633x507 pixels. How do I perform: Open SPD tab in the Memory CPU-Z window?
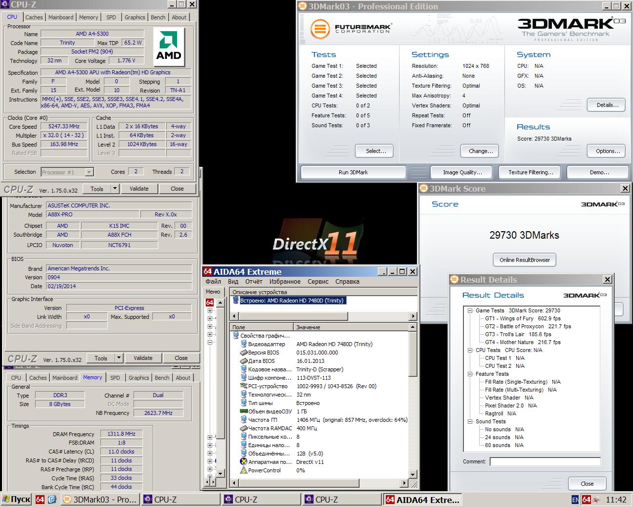[x=115, y=377]
